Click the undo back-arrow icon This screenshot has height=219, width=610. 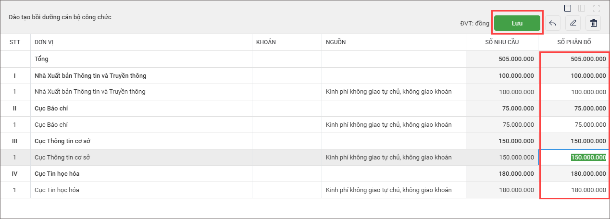tap(553, 23)
